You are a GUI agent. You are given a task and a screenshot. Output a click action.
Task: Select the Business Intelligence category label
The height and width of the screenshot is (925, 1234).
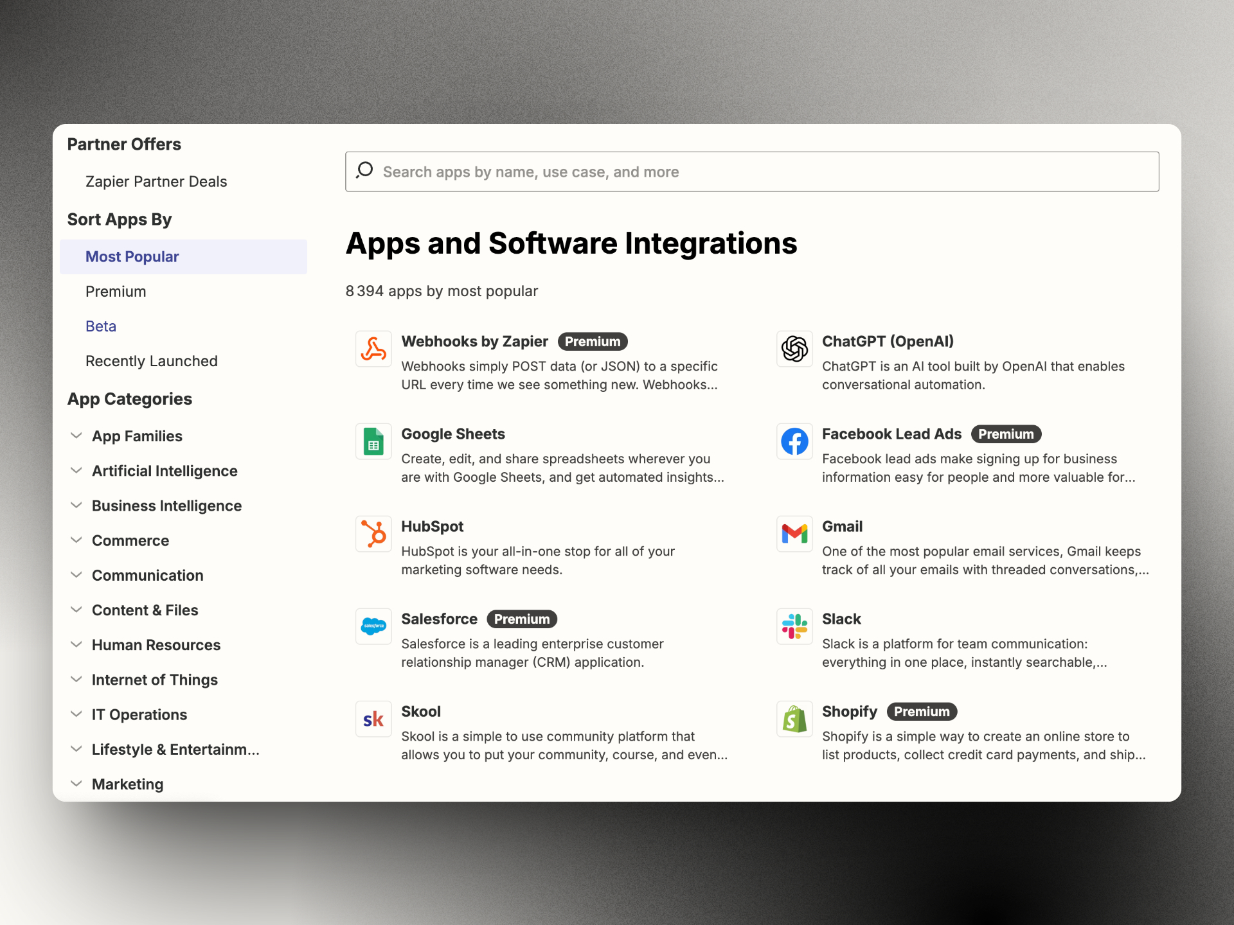point(166,506)
